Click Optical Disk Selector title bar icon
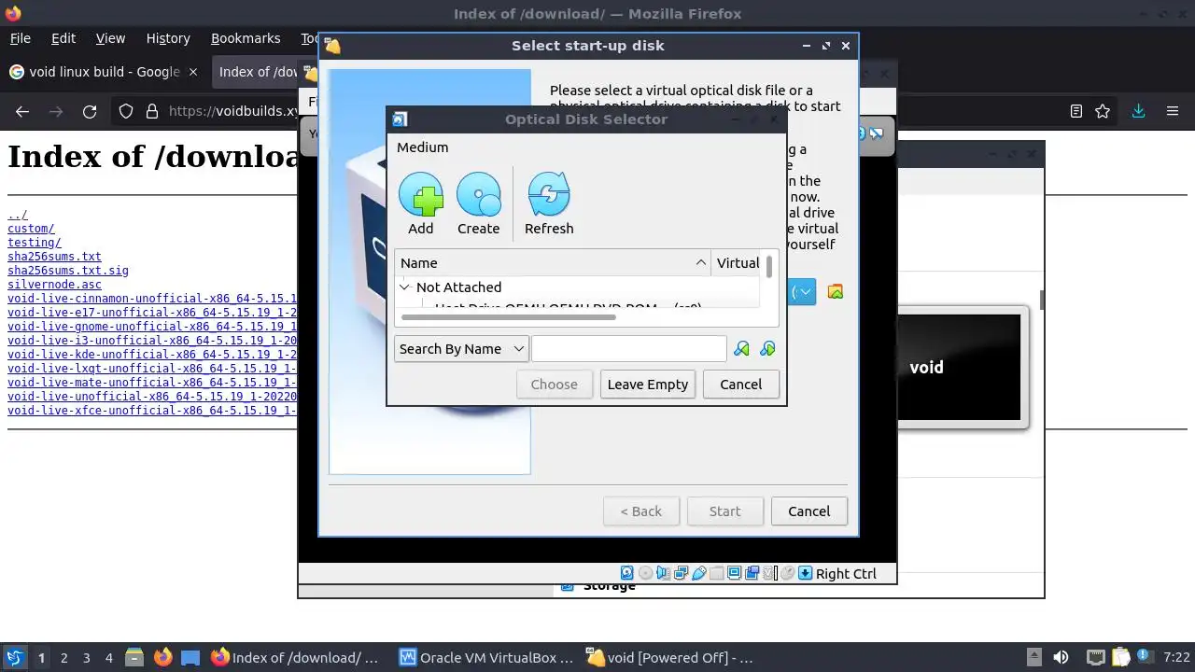Screen dimensions: 1195x672 [x=400, y=119]
